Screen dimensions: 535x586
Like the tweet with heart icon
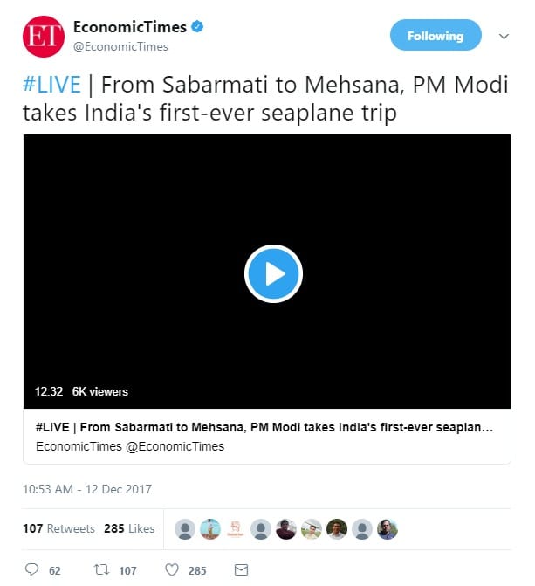point(172,569)
